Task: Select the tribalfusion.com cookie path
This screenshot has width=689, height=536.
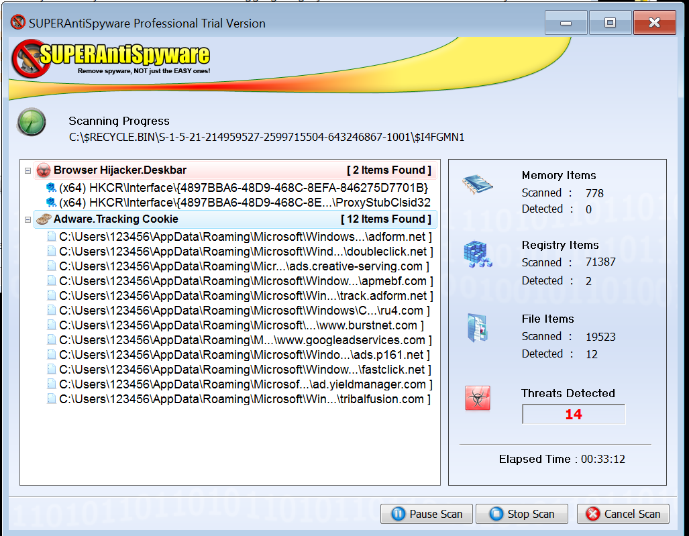Action: [245, 399]
